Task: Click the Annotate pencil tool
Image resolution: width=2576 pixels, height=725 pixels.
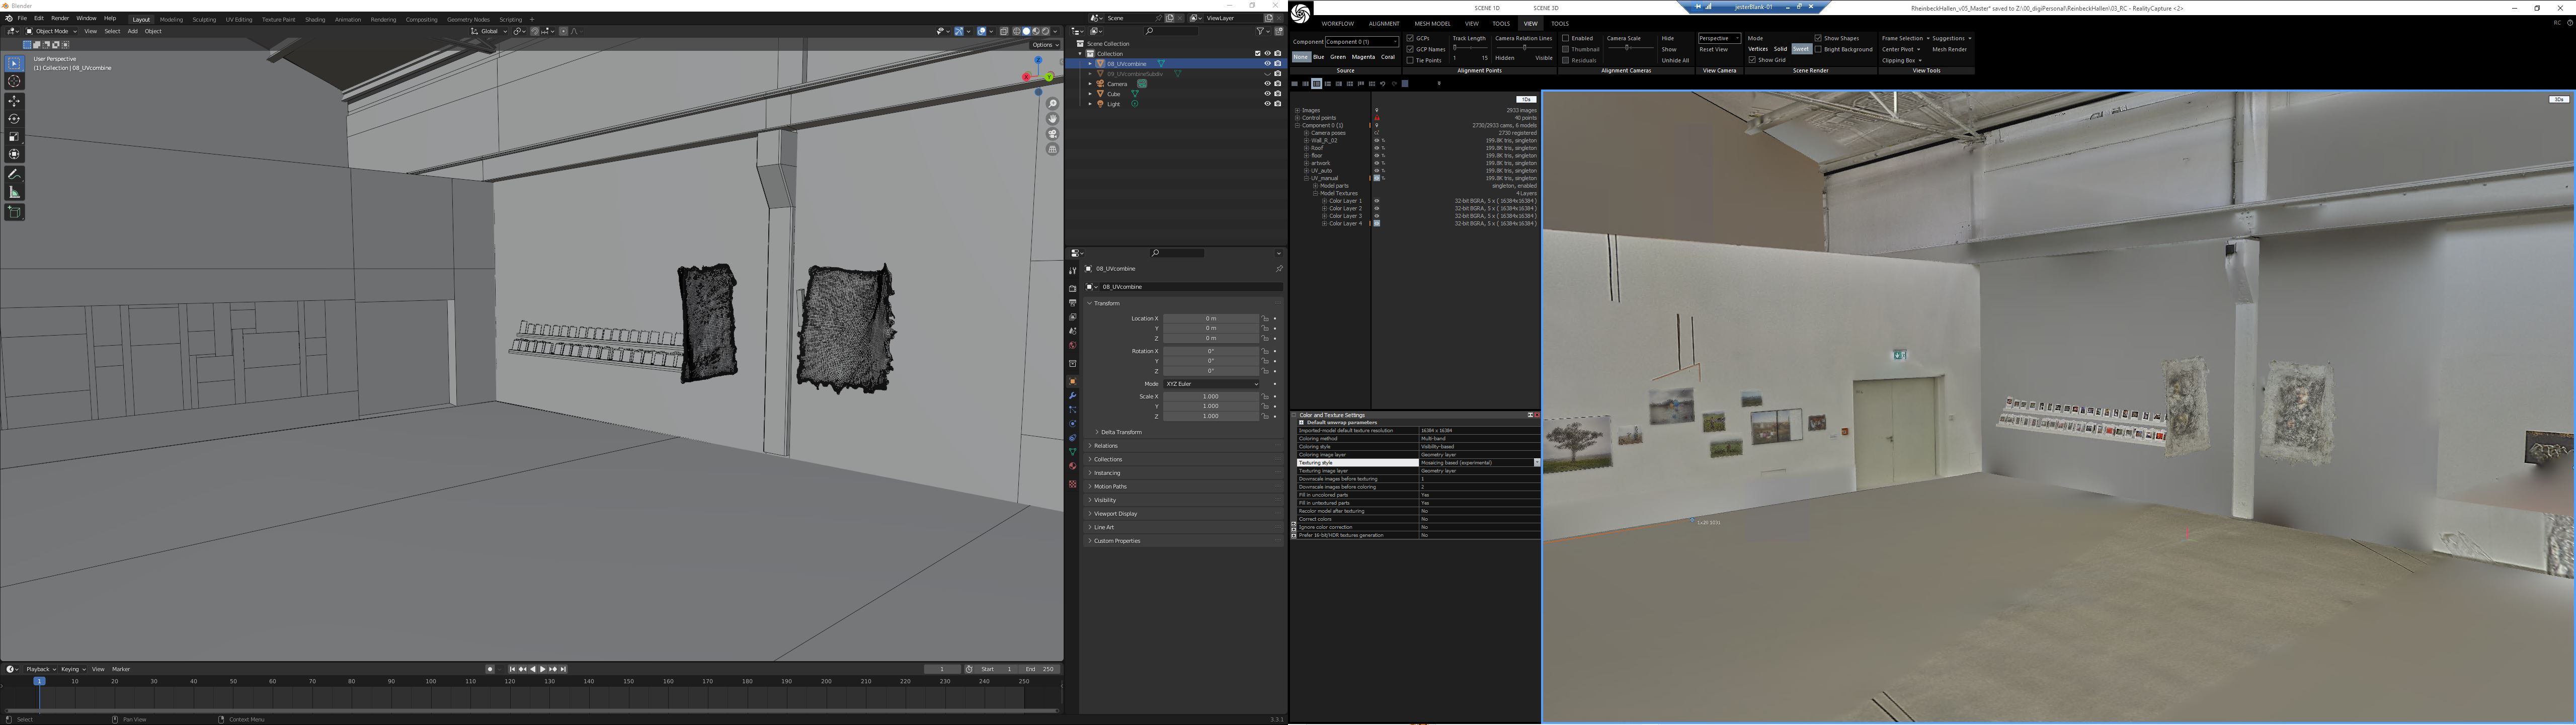Action: 14,174
